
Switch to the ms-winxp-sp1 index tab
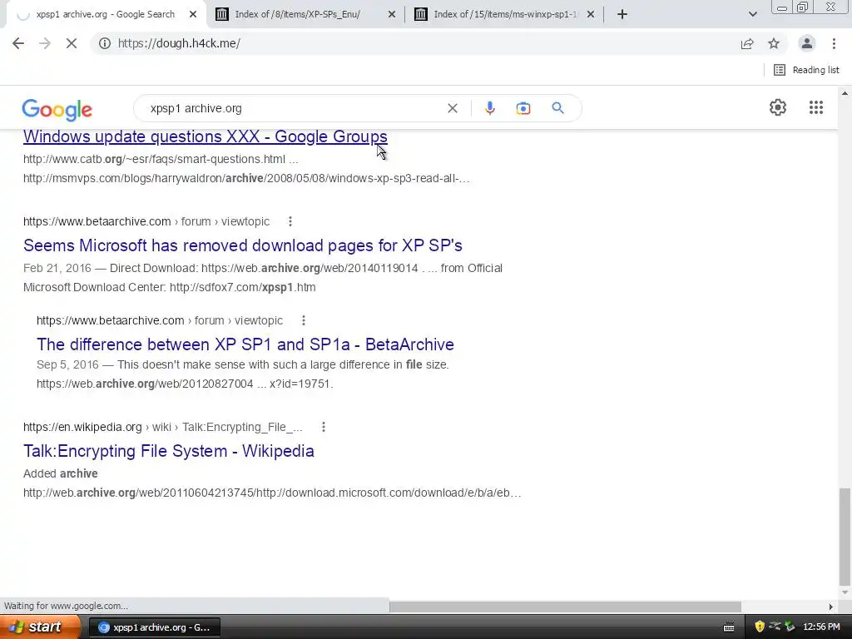tap(505, 14)
